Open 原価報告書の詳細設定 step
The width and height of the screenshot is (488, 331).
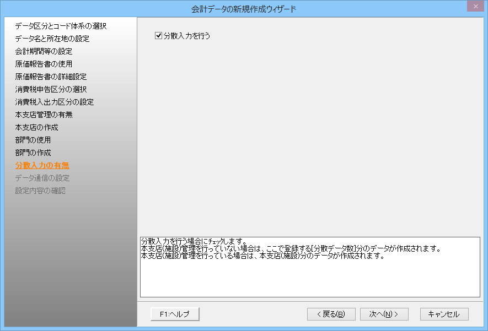point(51,77)
